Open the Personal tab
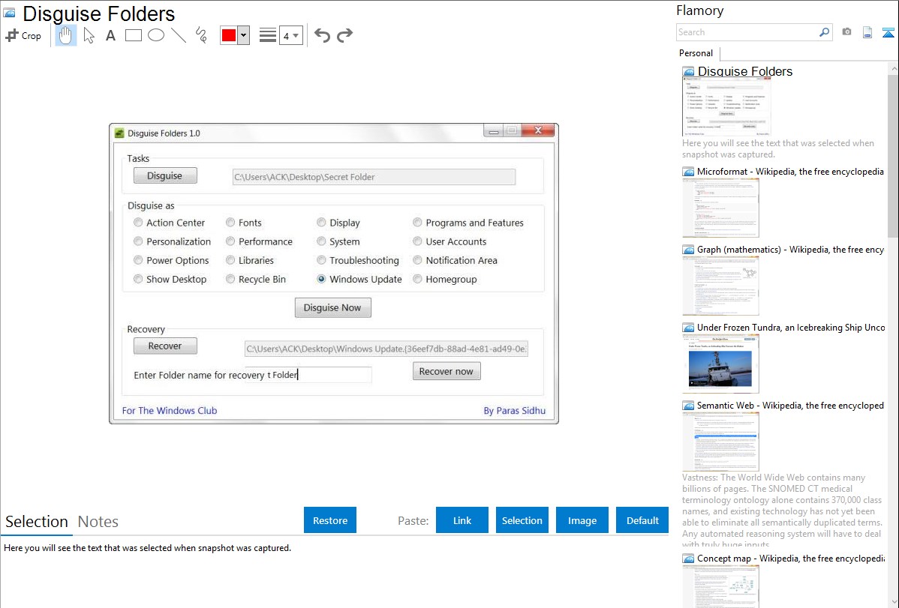Viewport: 899px width, 608px height. point(696,53)
